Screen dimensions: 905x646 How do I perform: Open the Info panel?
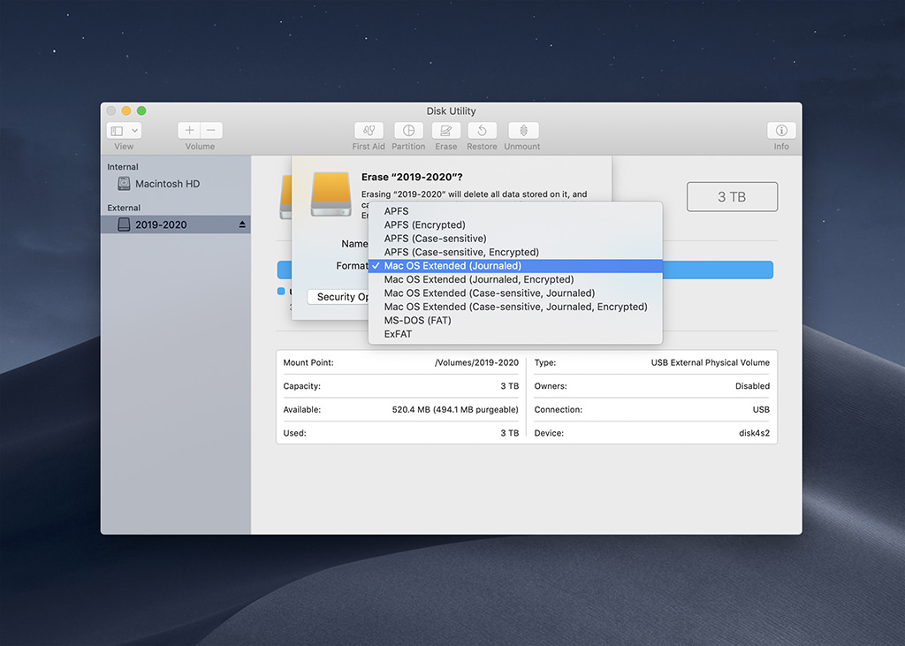point(781,131)
